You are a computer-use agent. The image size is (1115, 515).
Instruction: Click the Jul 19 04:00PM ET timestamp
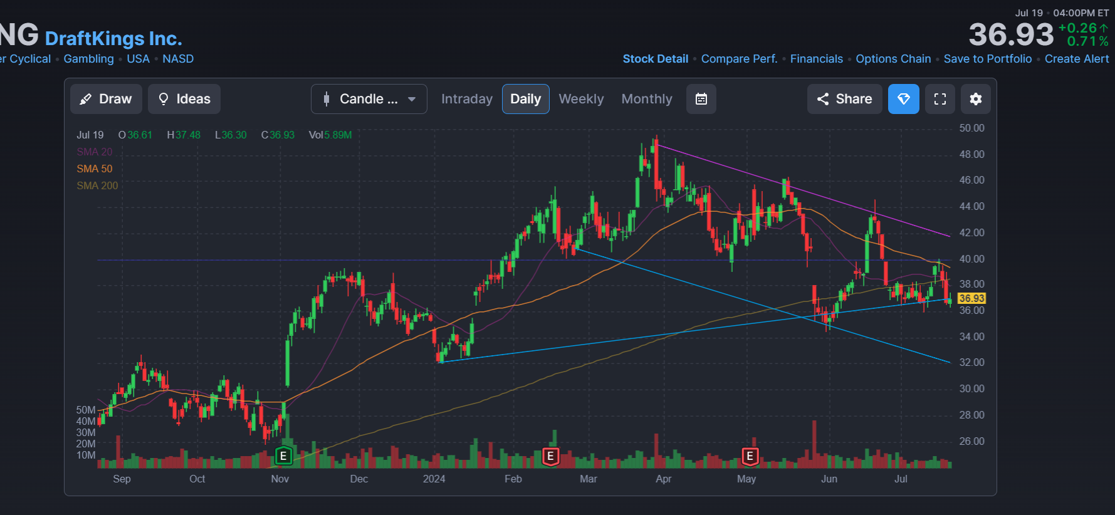click(1062, 13)
